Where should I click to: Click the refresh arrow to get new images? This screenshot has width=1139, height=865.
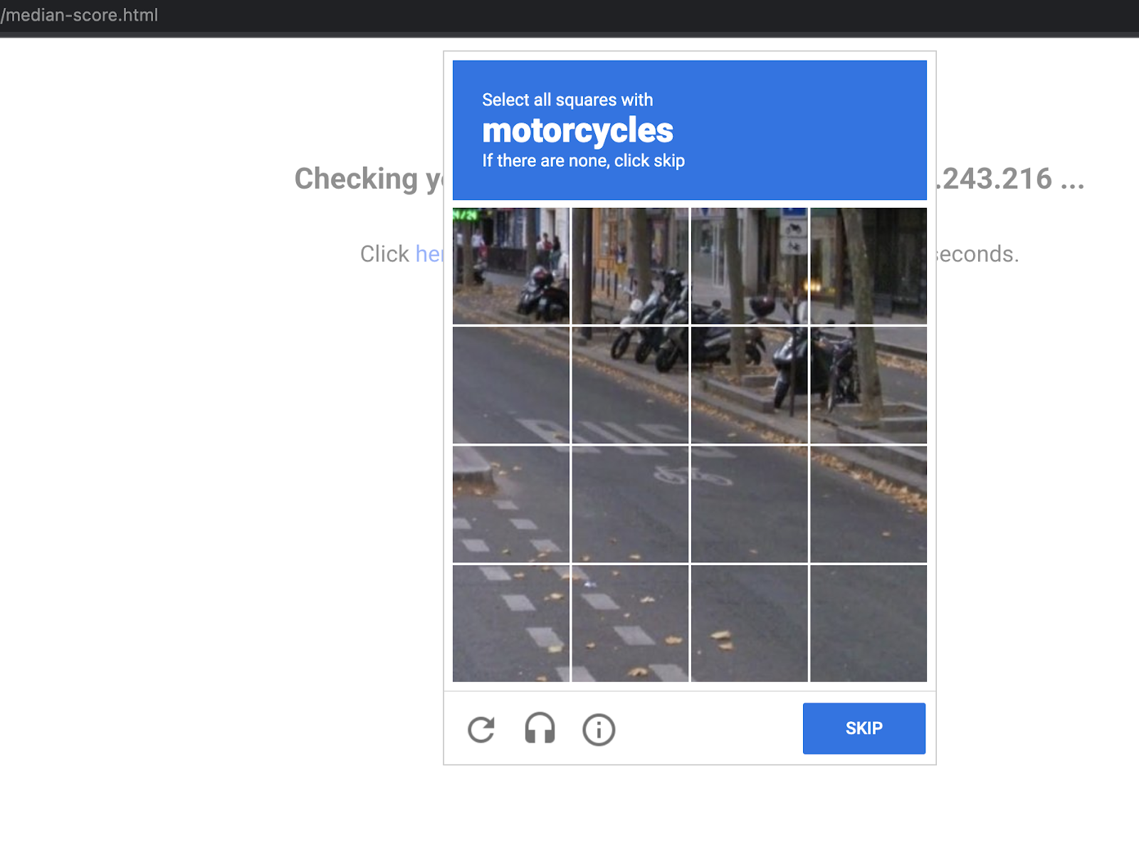coord(481,728)
